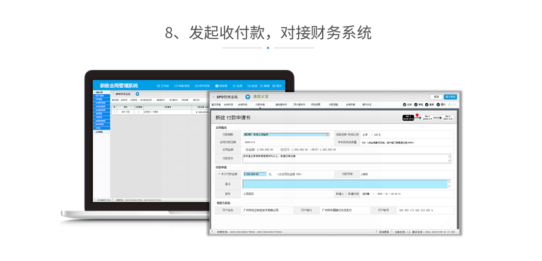
Task: Open 合同变更 tab in front window
Action: point(350,105)
